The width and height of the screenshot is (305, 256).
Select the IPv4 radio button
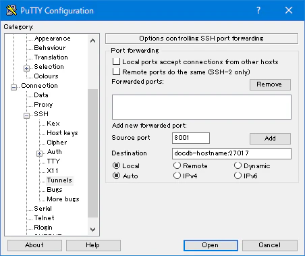pos(177,176)
